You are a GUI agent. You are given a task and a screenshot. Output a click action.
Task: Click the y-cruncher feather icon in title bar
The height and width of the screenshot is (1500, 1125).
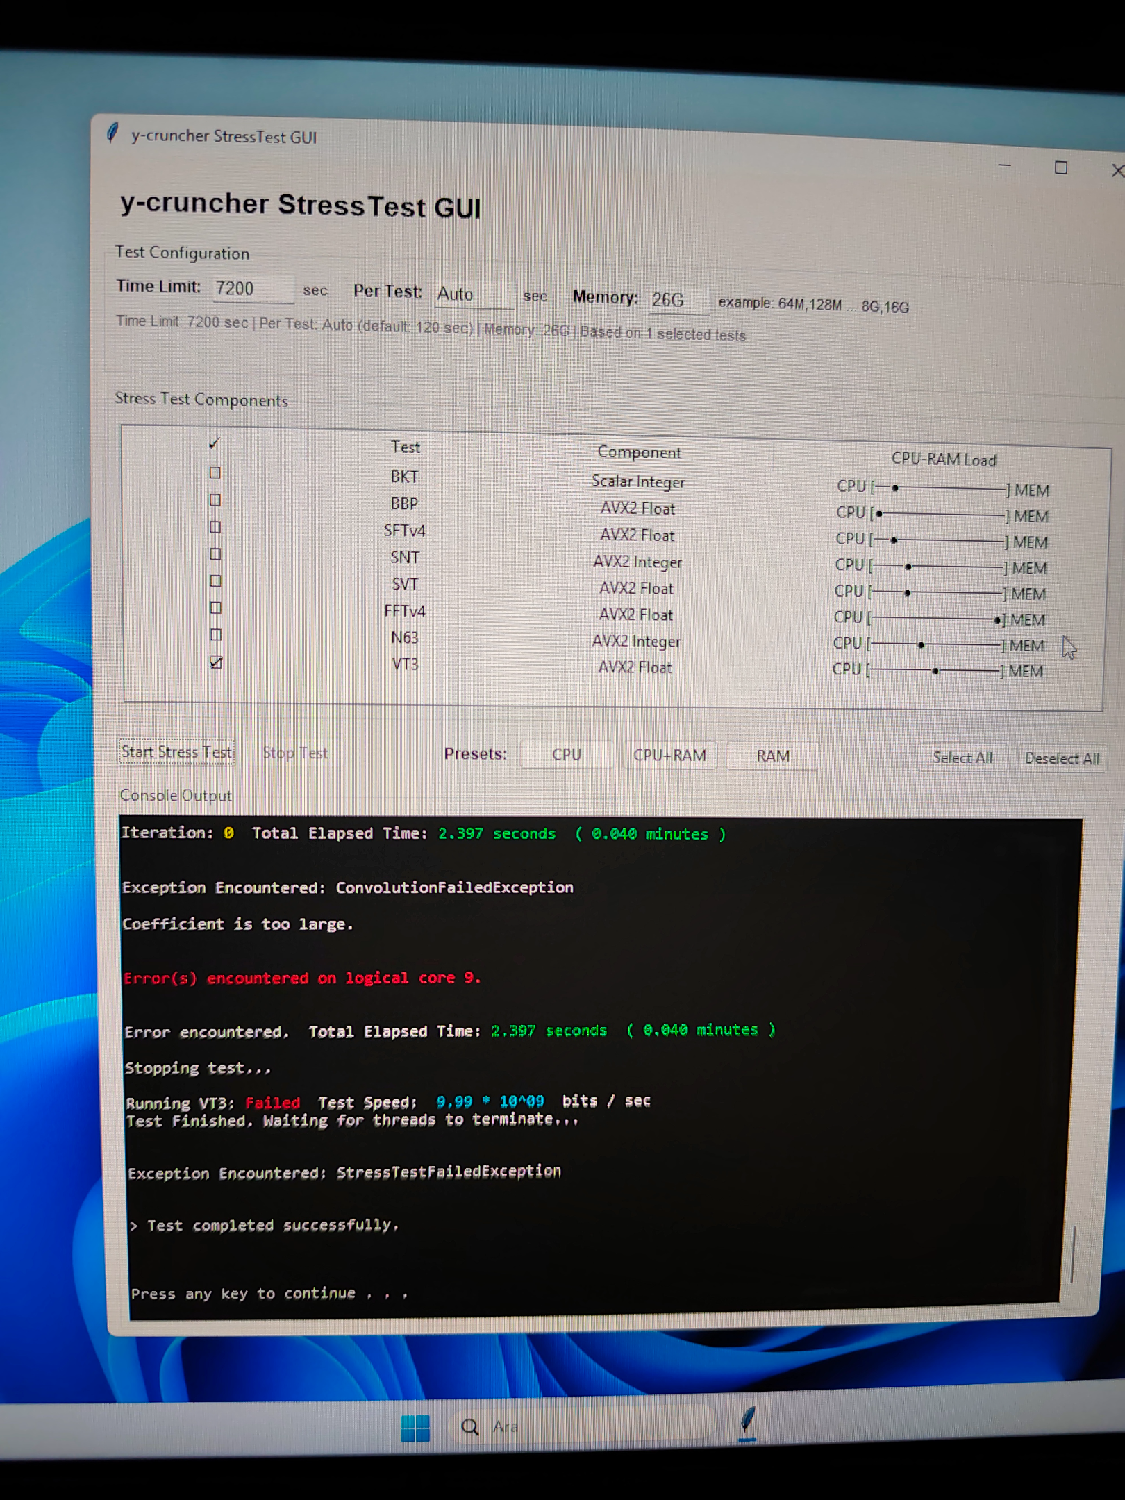click(x=112, y=133)
